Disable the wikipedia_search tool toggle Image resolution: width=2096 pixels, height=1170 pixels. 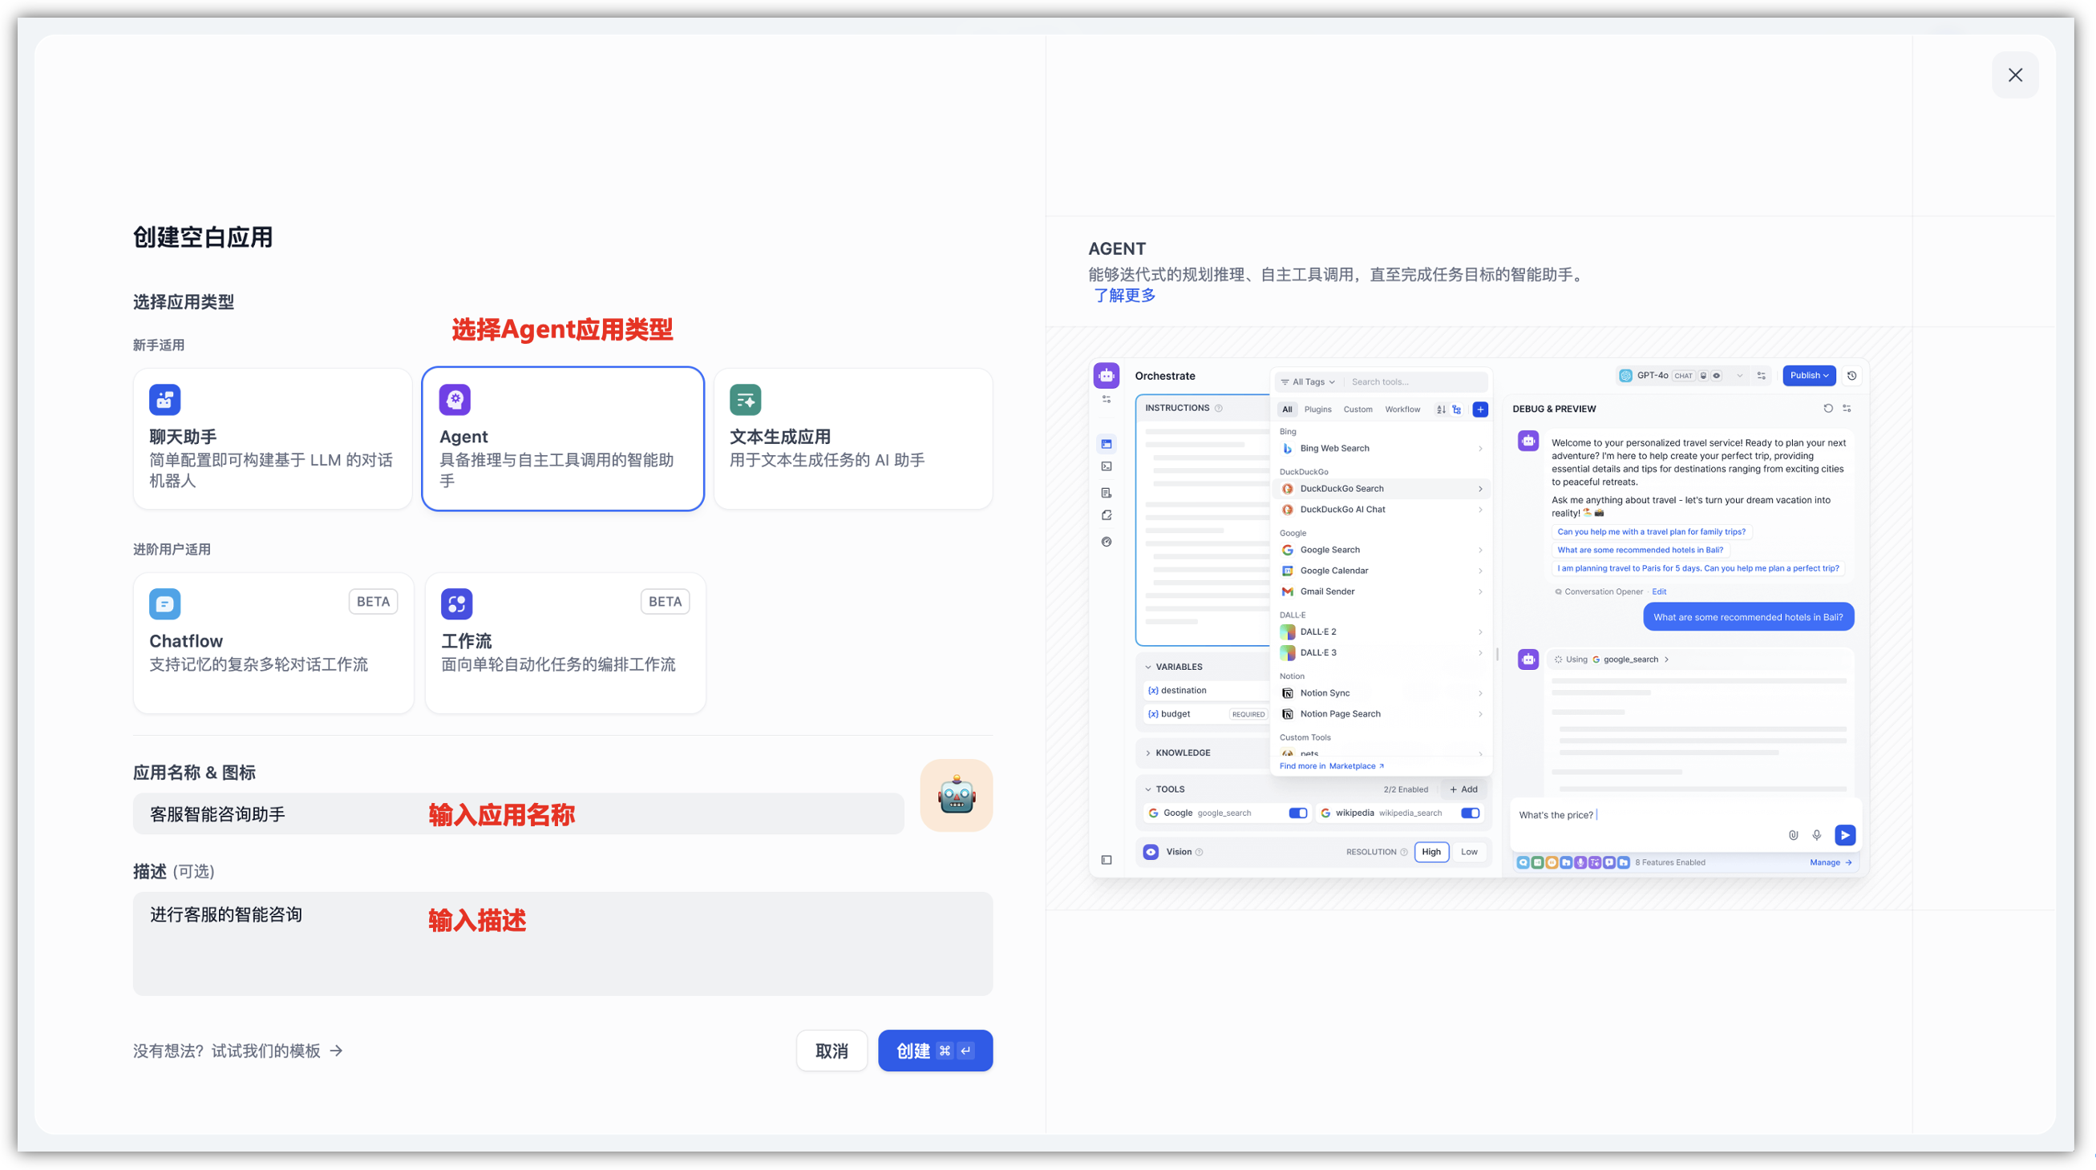1470,813
